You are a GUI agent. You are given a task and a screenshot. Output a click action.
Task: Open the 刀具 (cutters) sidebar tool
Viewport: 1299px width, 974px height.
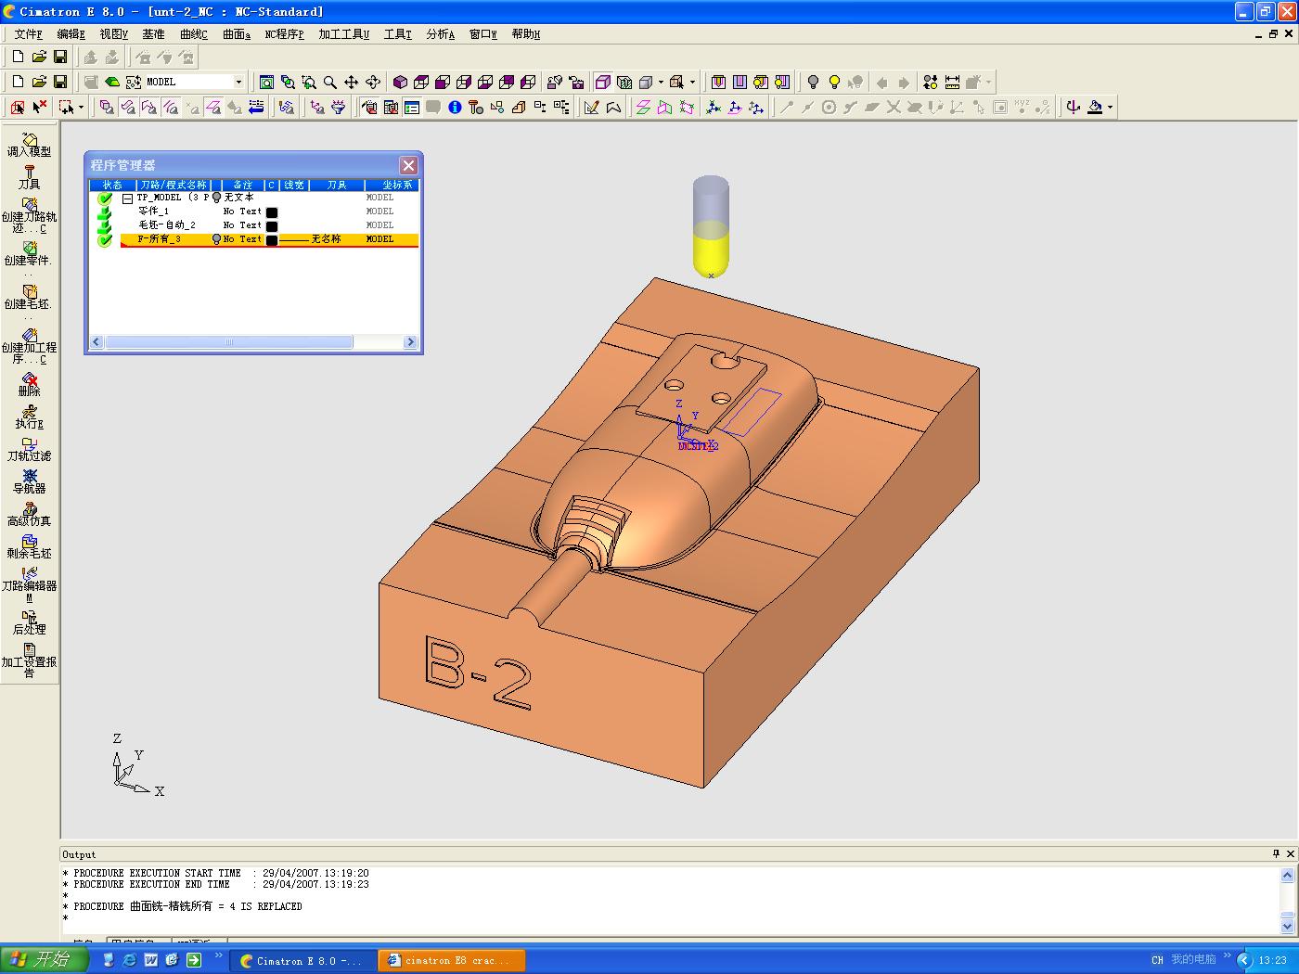point(29,177)
